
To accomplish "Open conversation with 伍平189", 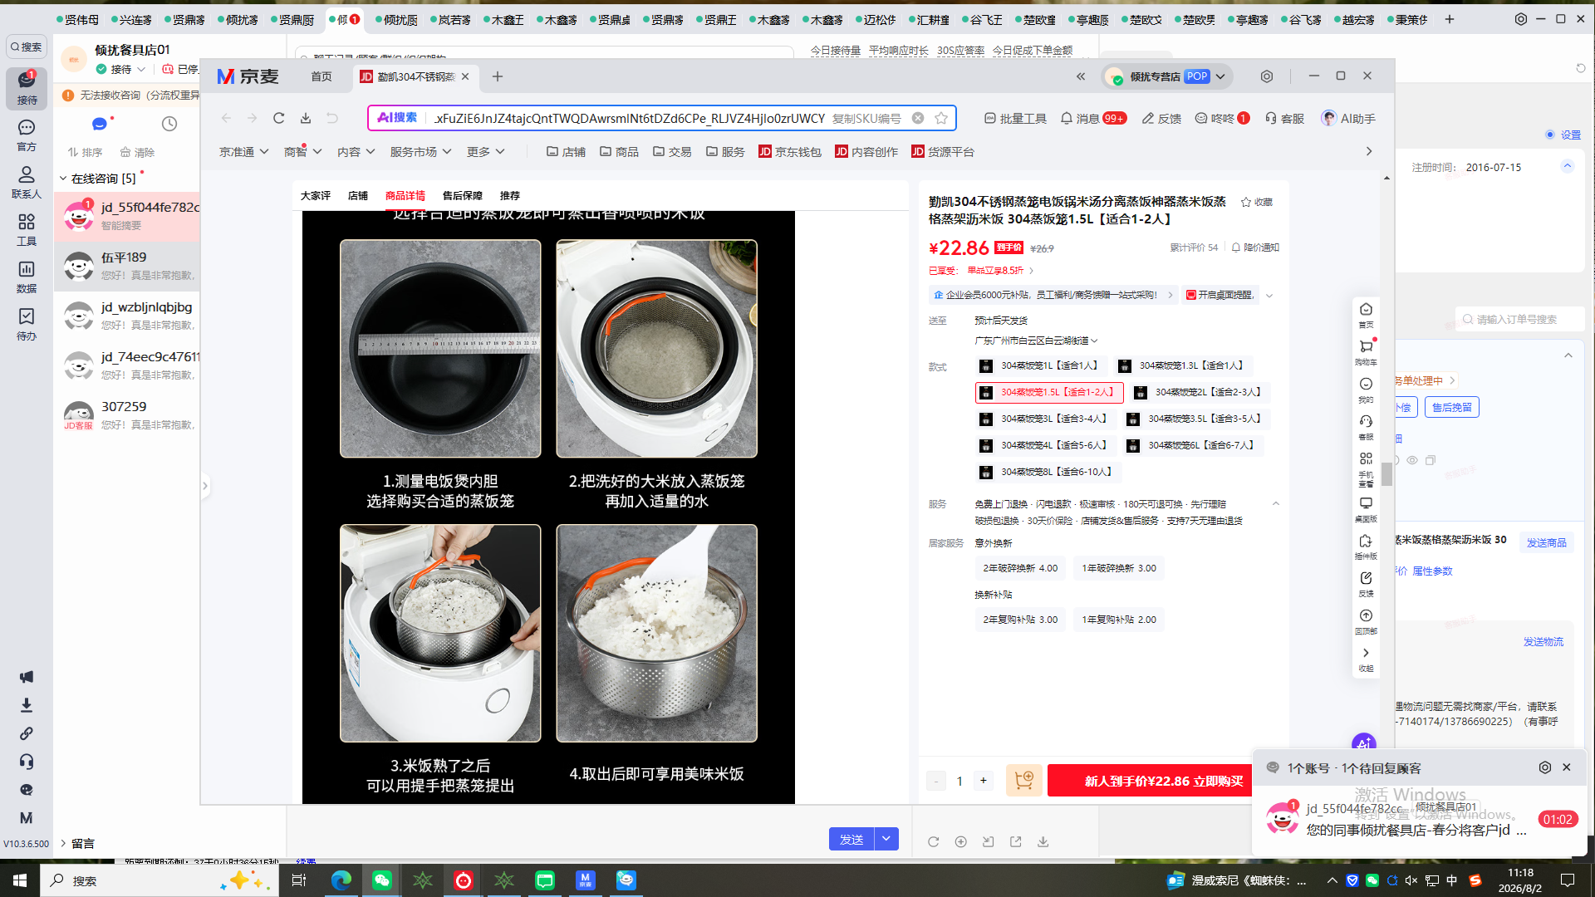I will coord(127,266).
